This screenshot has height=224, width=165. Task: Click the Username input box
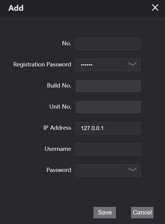point(108,149)
